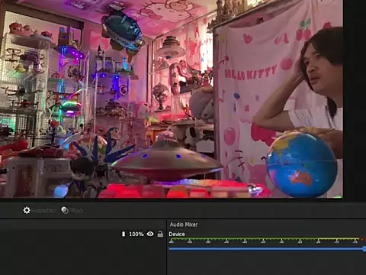The height and width of the screenshot is (275, 366).
Task: Click the HELLO KITTY banner text in preview
Action: tap(250, 73)
